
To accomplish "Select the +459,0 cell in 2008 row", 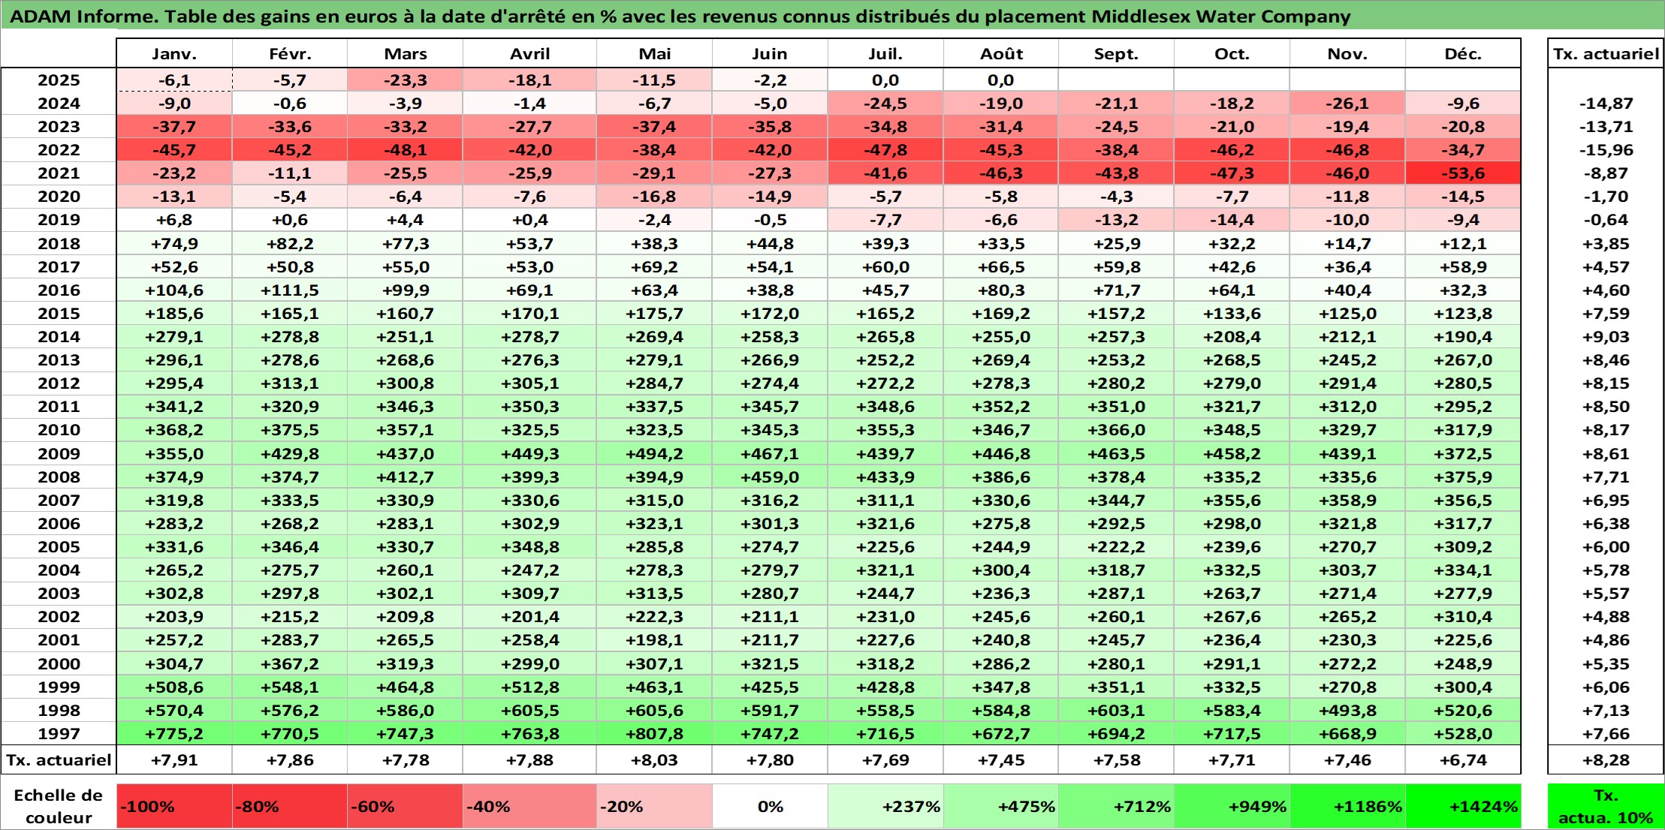I will [x=770, y=477].
